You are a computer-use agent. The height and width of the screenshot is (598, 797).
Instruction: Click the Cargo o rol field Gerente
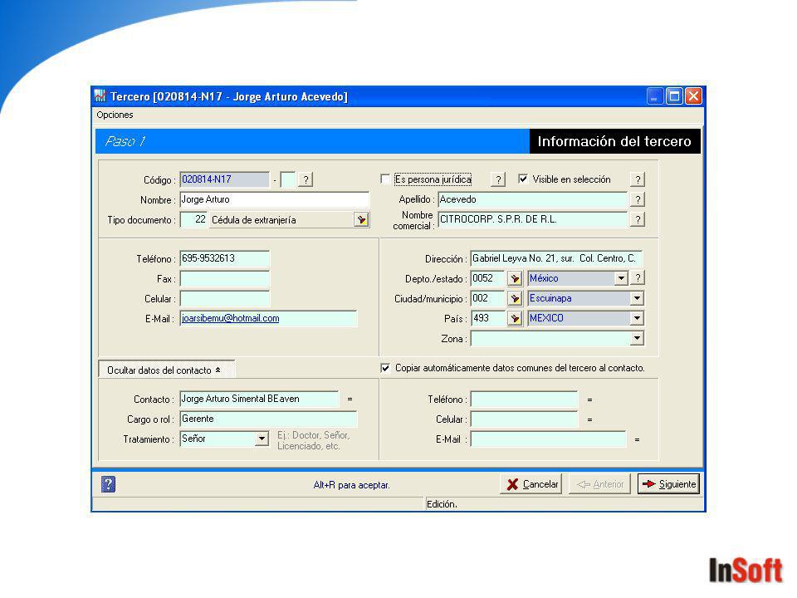[x=268, y=419]
